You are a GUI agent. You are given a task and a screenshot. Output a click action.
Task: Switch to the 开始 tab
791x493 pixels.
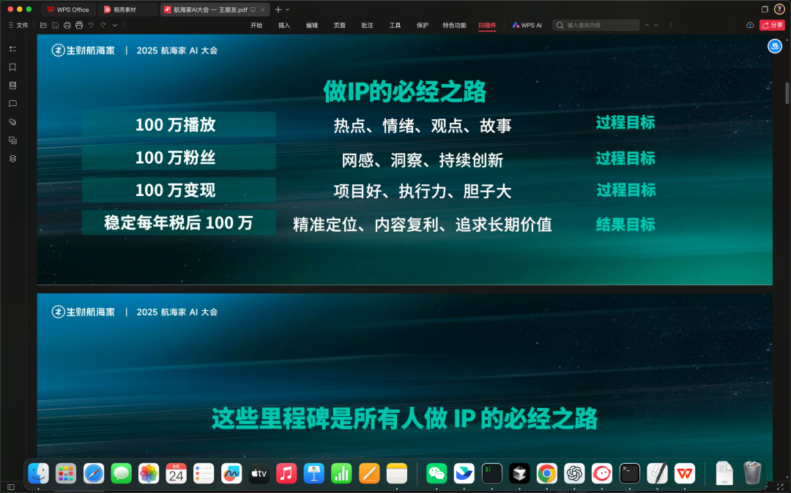tap(257, 25)
